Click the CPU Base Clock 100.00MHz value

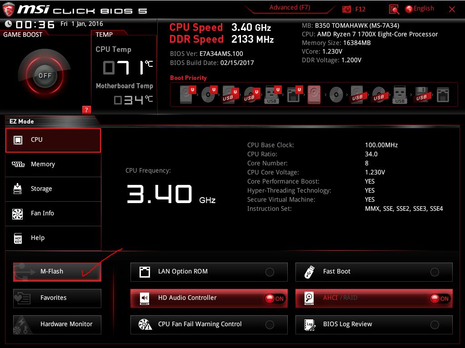click(381, 145)
